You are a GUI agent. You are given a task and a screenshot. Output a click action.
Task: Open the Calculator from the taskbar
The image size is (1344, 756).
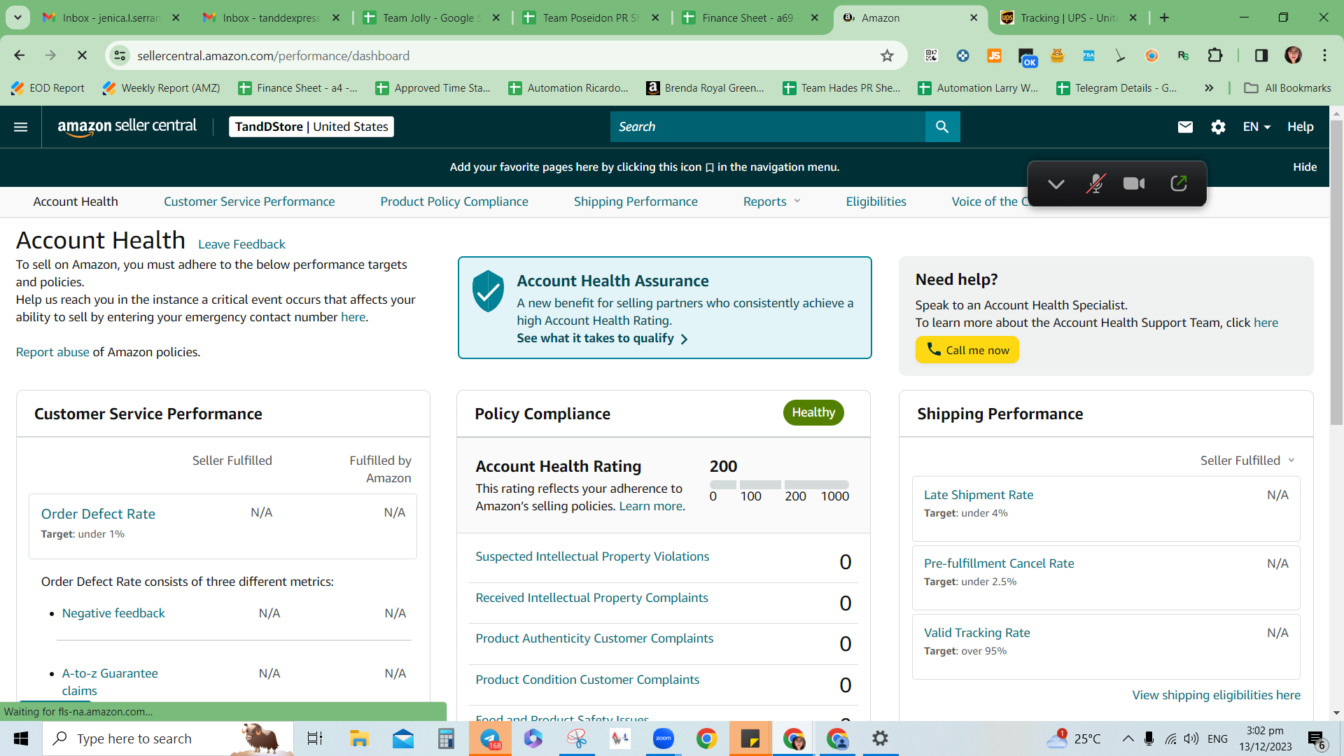pos(446,738)
